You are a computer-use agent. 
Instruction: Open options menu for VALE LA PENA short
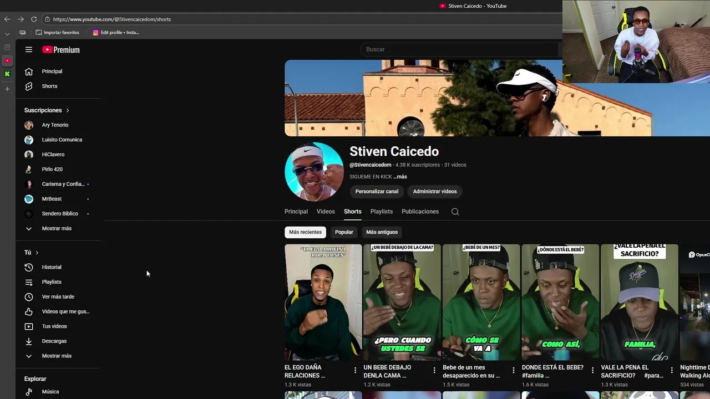point(672,370)
